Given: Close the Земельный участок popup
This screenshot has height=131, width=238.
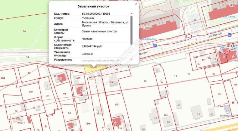Looking at the screenshot, I should point(136,4).
